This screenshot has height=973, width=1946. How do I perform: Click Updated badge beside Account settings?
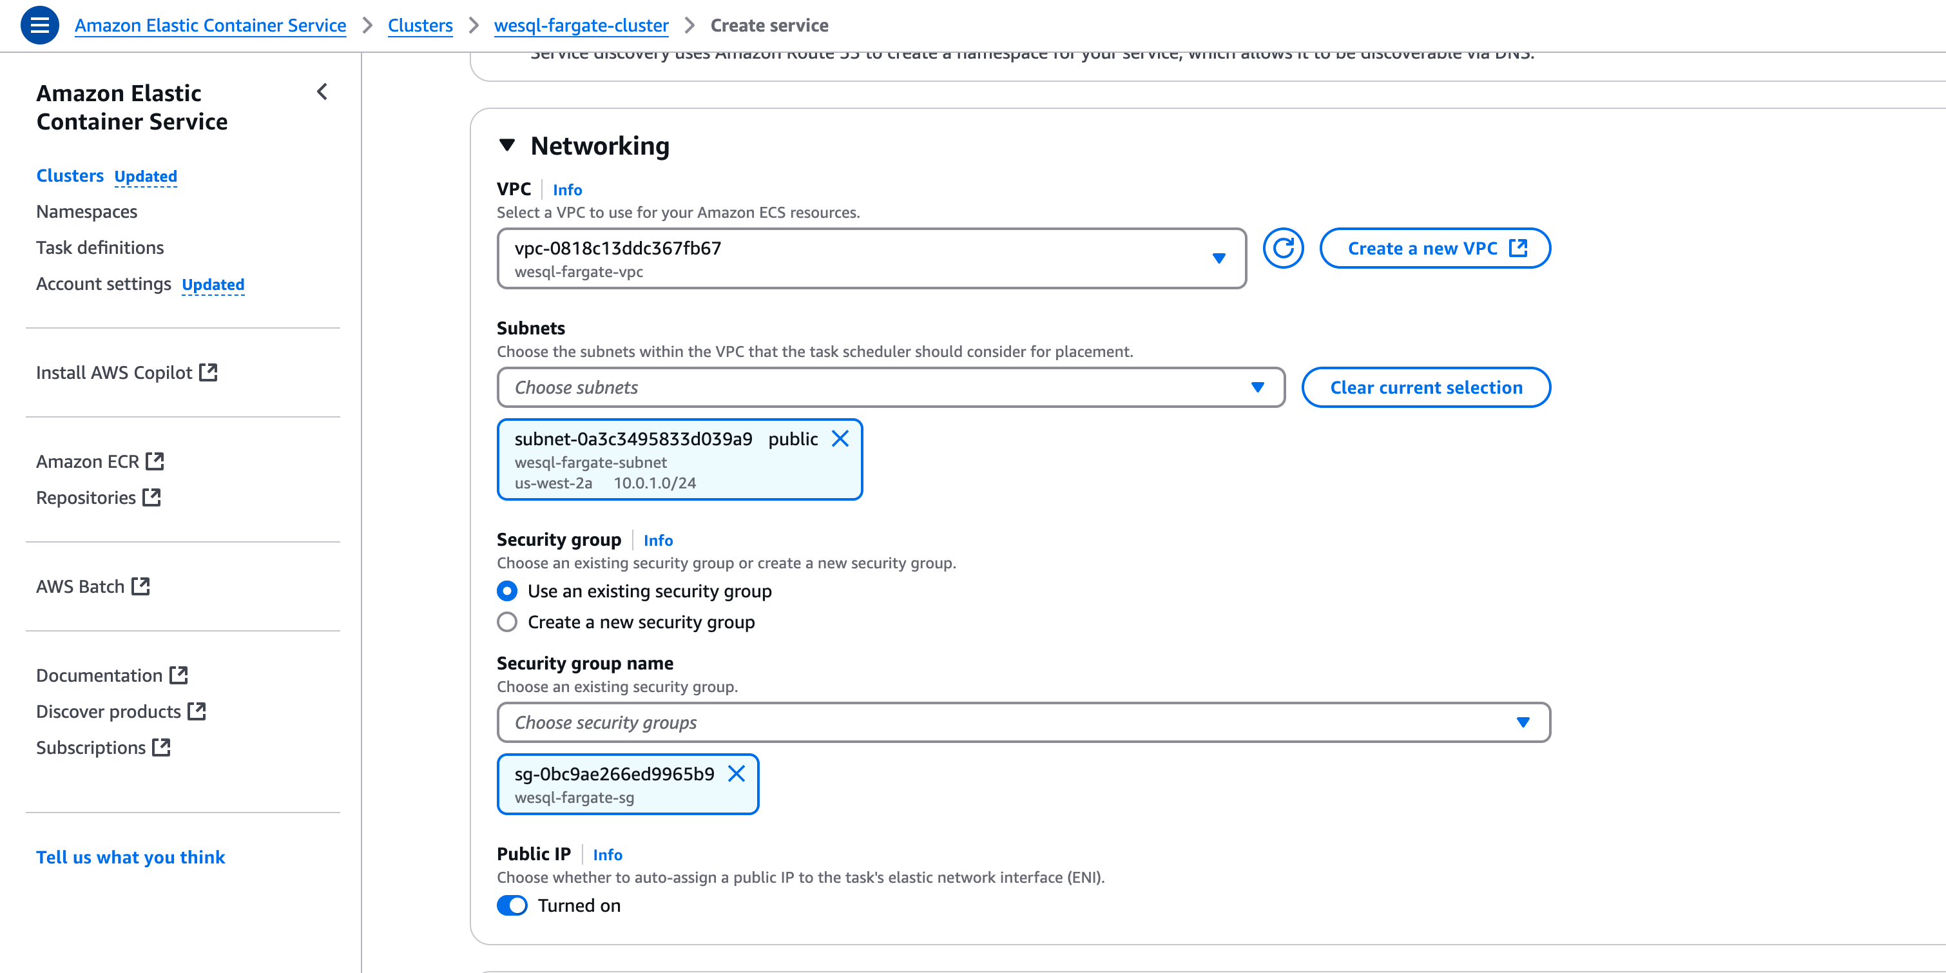click(x=213, y=284)
